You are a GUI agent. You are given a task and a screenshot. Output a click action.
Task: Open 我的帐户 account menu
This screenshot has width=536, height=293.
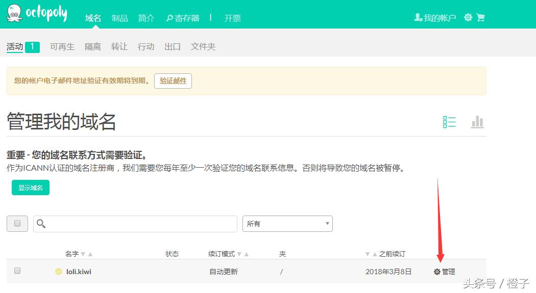click(435, 18)
